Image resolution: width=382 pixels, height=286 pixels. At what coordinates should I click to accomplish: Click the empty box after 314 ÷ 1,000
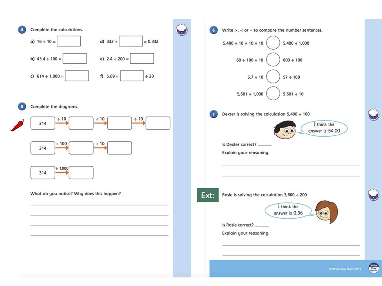coord(81,173)
